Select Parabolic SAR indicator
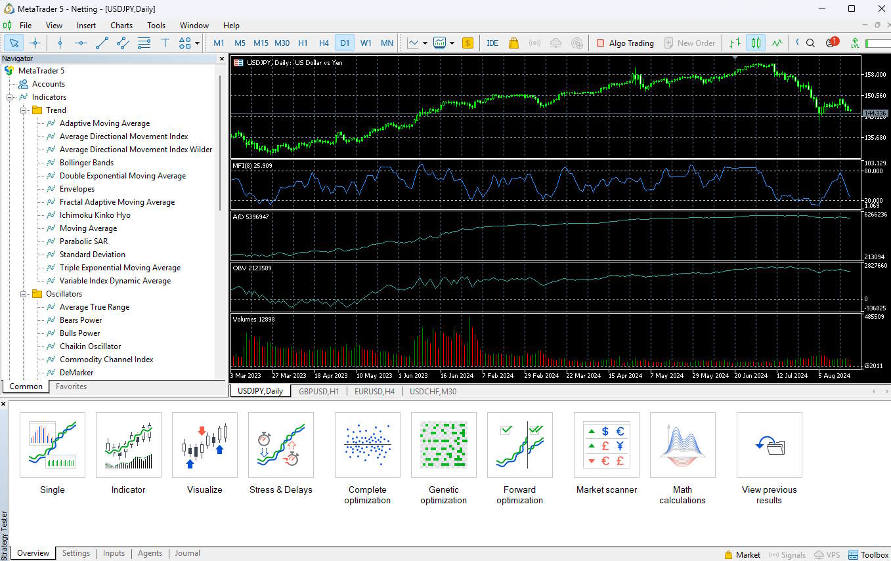The height and width of the screenshot is (561, 891). tap(83, 241)
